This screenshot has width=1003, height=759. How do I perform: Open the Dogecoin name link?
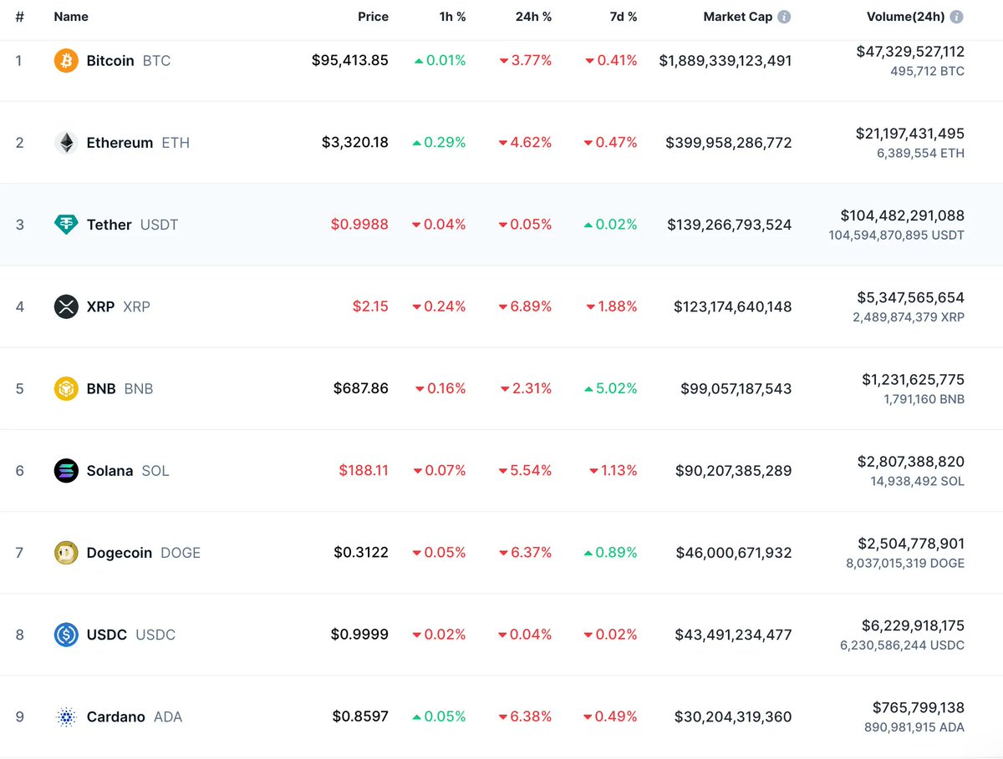click(120, 553)
